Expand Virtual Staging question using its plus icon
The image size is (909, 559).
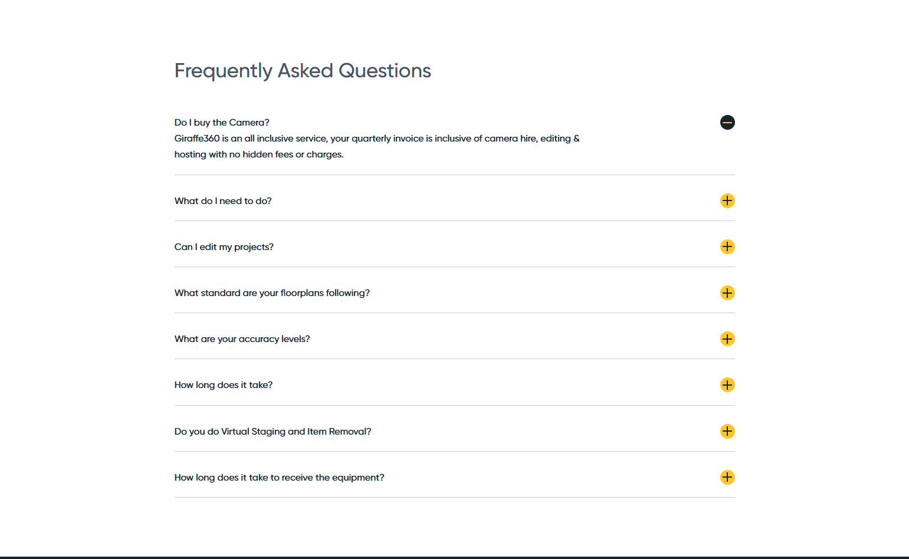click(x=727, y=431)
